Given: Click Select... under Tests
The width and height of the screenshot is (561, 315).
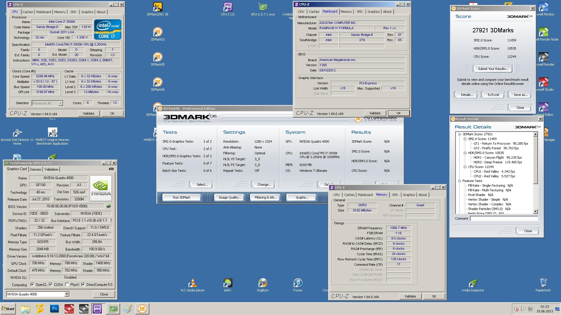Looking at the screenshot, I should tap(202, 185).
